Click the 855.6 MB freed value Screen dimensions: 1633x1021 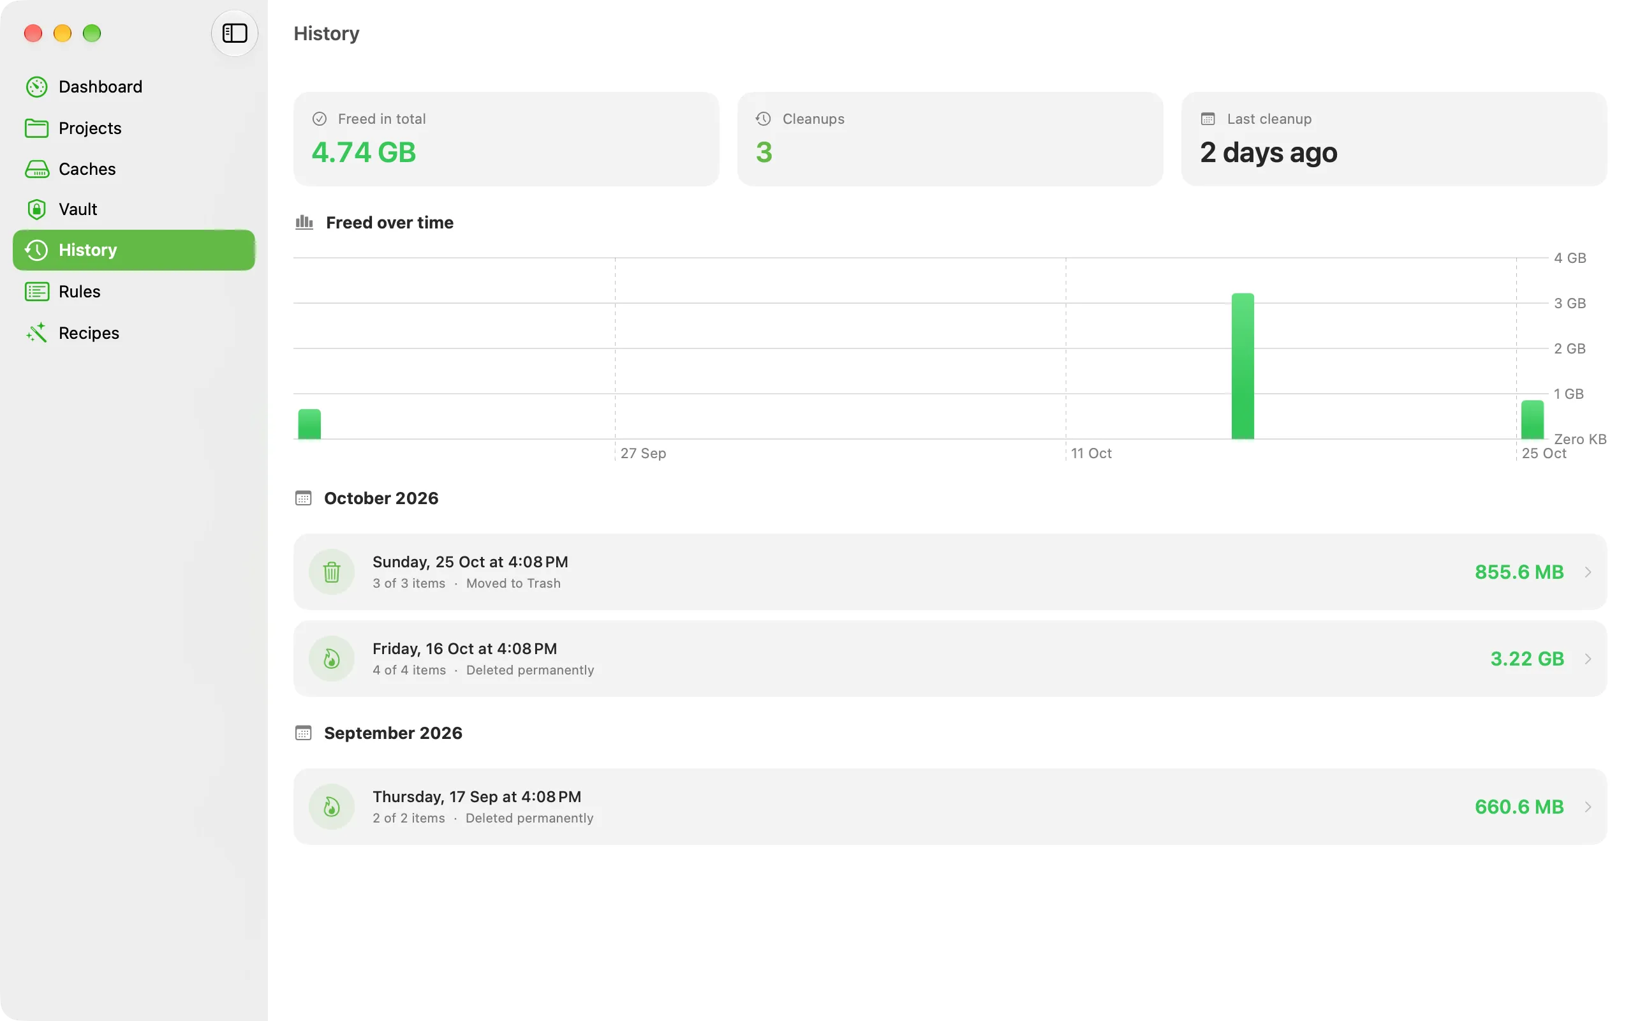point(1518,572)
